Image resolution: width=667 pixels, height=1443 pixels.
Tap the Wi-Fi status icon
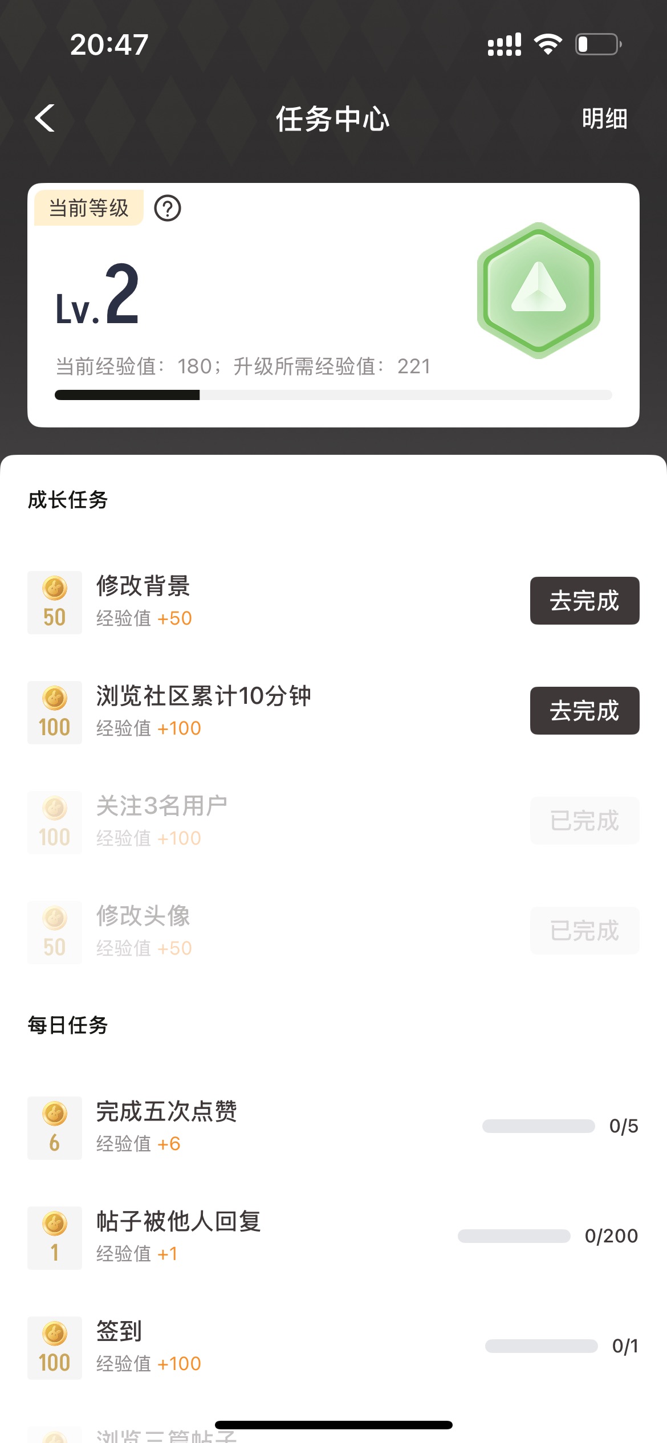(x=548, y=44)
